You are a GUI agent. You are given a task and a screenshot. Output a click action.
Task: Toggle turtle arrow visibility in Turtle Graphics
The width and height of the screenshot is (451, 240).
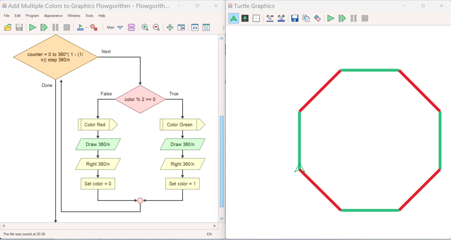(234, 18)
